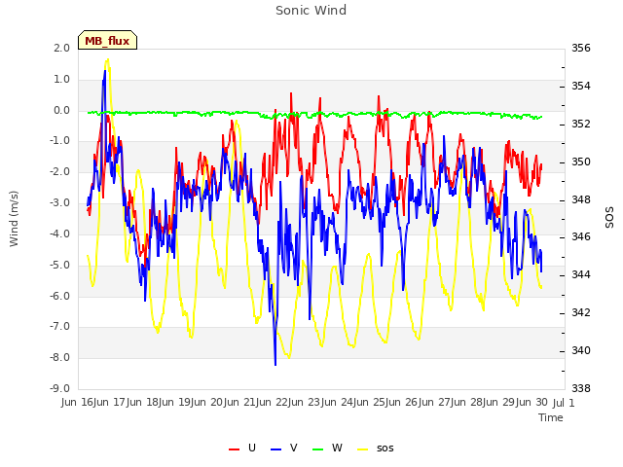Click the 17Jun date tick label
The image size is (623, 467).
[x=128, y=402]
